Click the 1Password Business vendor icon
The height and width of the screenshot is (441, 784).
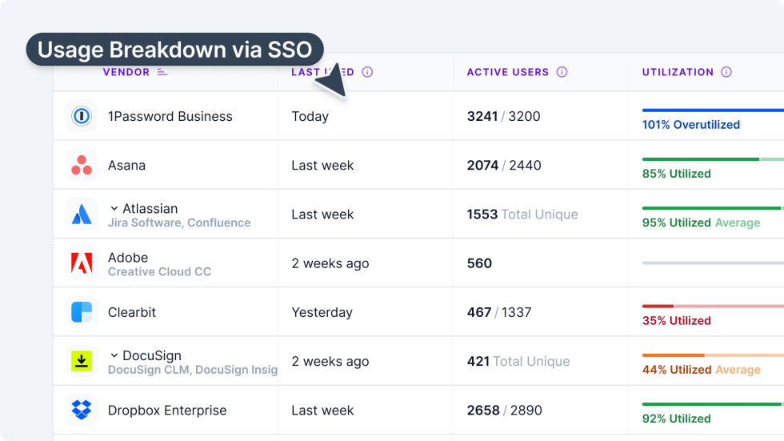[x=82, y=116]
